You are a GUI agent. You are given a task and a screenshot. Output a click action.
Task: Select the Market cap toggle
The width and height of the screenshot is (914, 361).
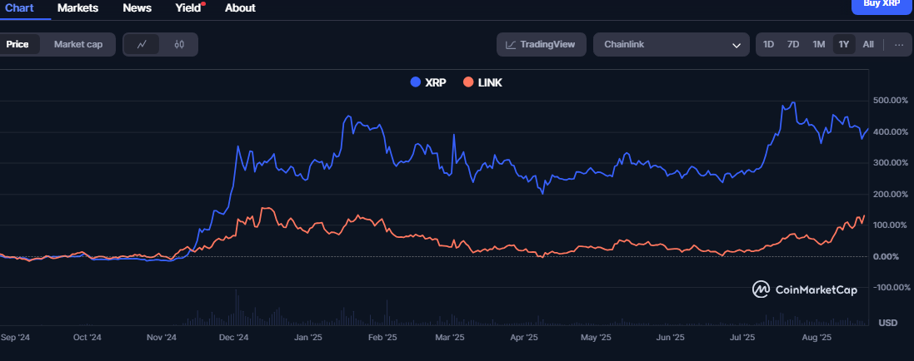78,44
